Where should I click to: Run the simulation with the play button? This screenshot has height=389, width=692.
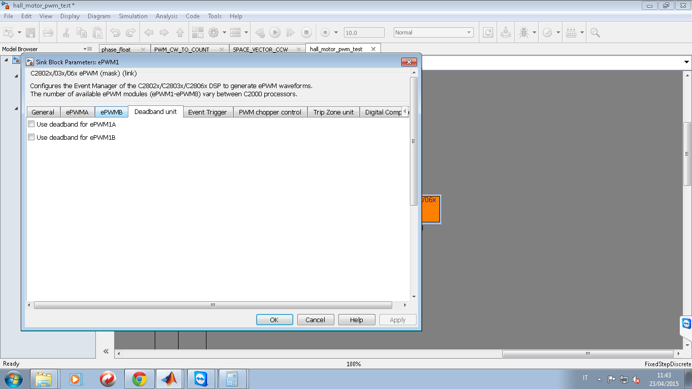tap(275, 32)
